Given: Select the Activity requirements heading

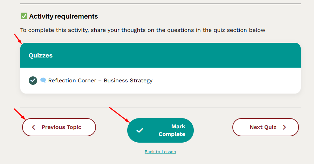Looking at the screenshot, I should point(63,16).
